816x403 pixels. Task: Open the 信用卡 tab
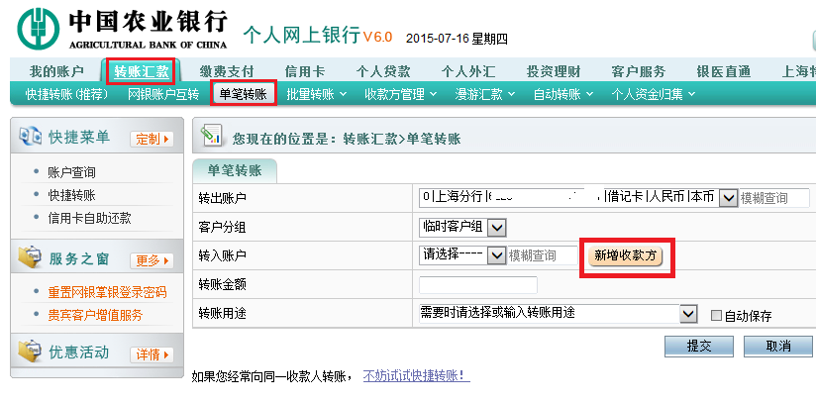pos(304,71)
